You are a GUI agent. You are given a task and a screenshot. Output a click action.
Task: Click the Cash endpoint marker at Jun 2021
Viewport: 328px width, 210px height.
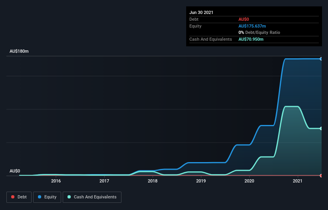[321, 129]
